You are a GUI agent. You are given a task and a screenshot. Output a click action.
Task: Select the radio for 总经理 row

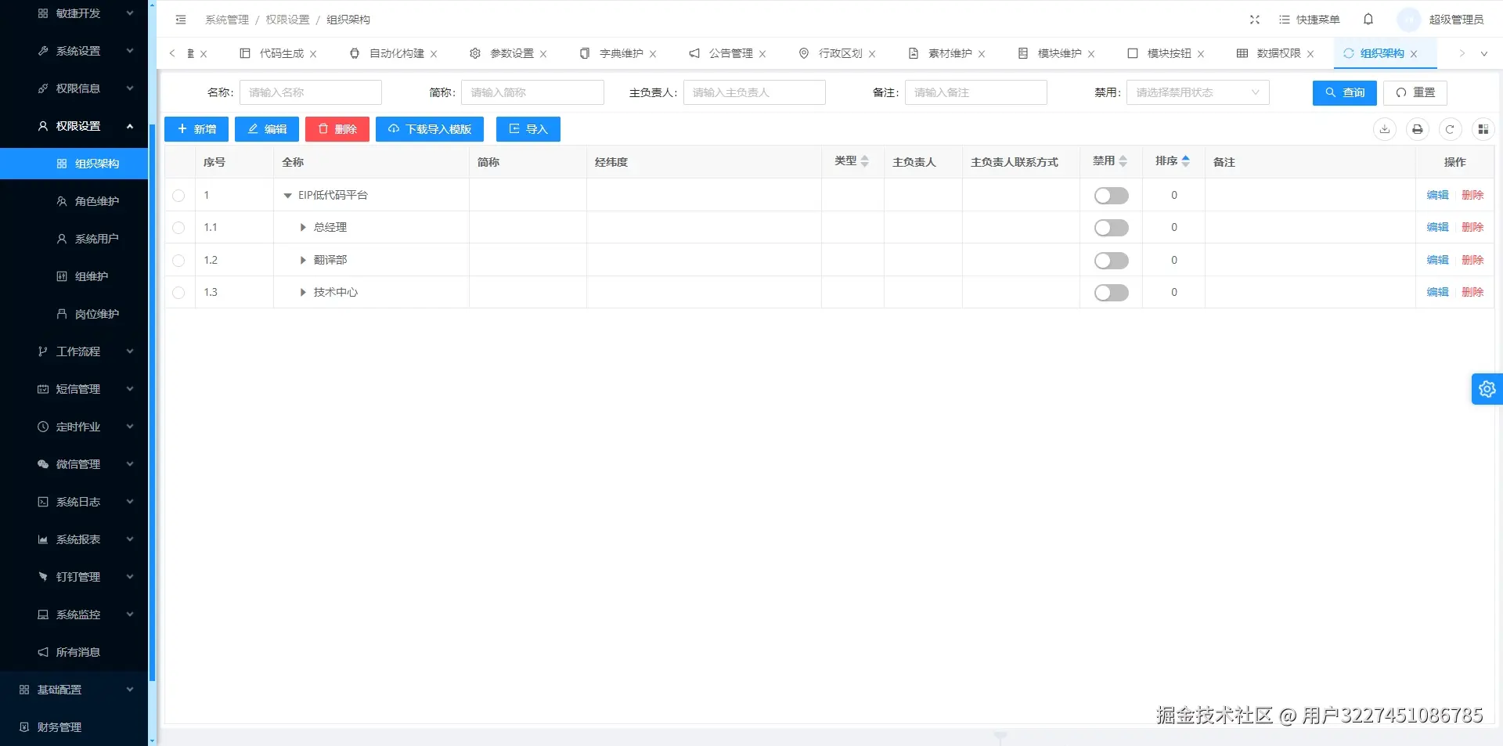(178, 228)
